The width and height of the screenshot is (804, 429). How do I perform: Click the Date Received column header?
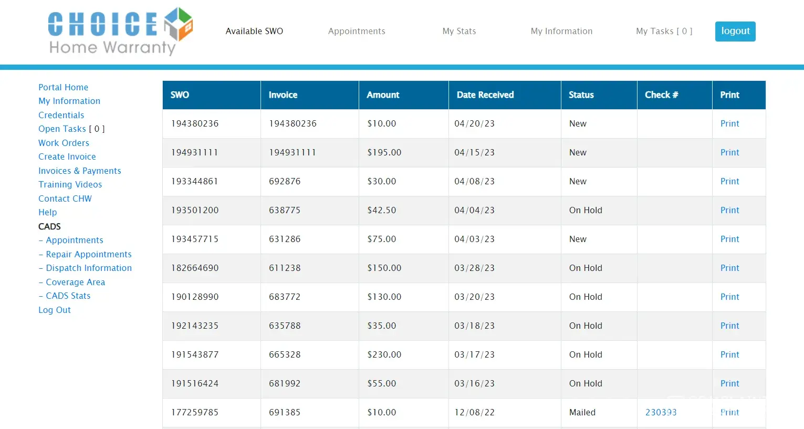[x=485, y=95]
